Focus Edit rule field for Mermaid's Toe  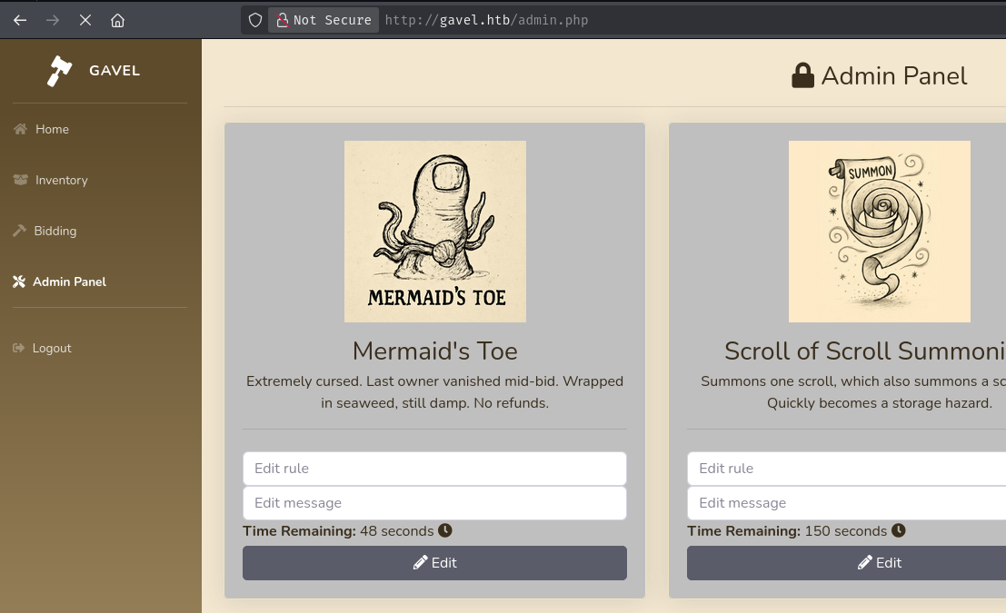(x=434, y=469)
